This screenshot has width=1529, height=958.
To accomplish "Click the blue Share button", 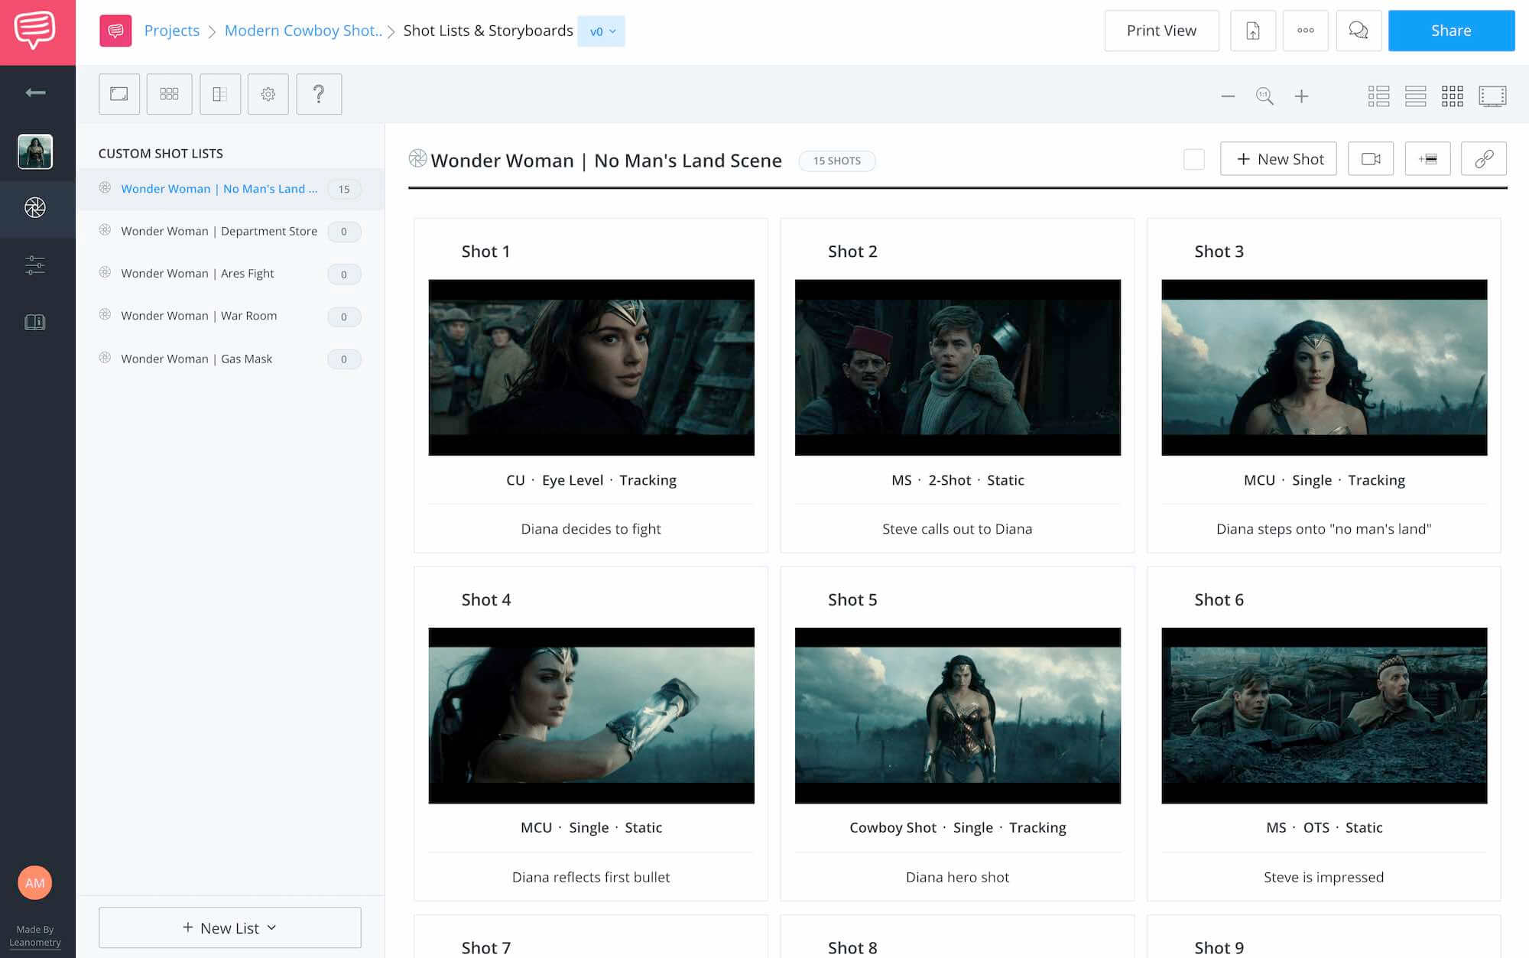I will (x=1450, y=31).
